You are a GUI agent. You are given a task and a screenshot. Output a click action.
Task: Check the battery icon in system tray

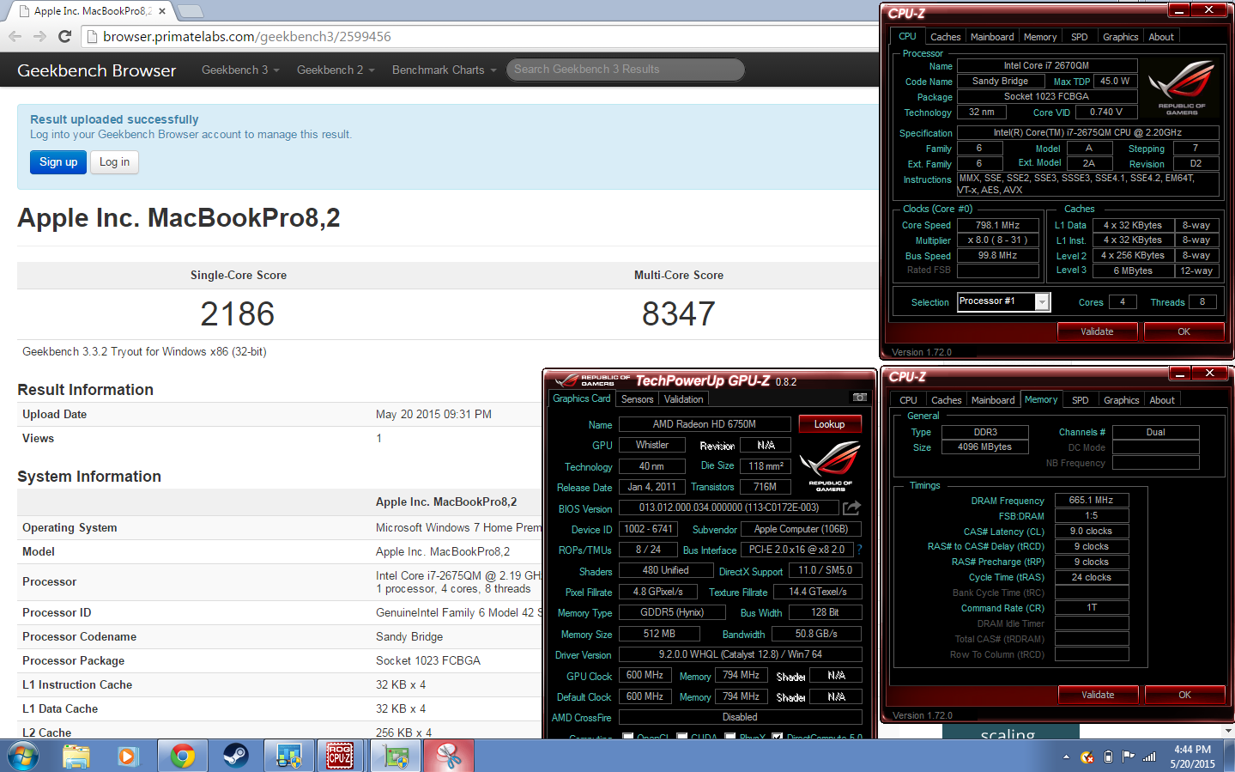coord(1108,757)
